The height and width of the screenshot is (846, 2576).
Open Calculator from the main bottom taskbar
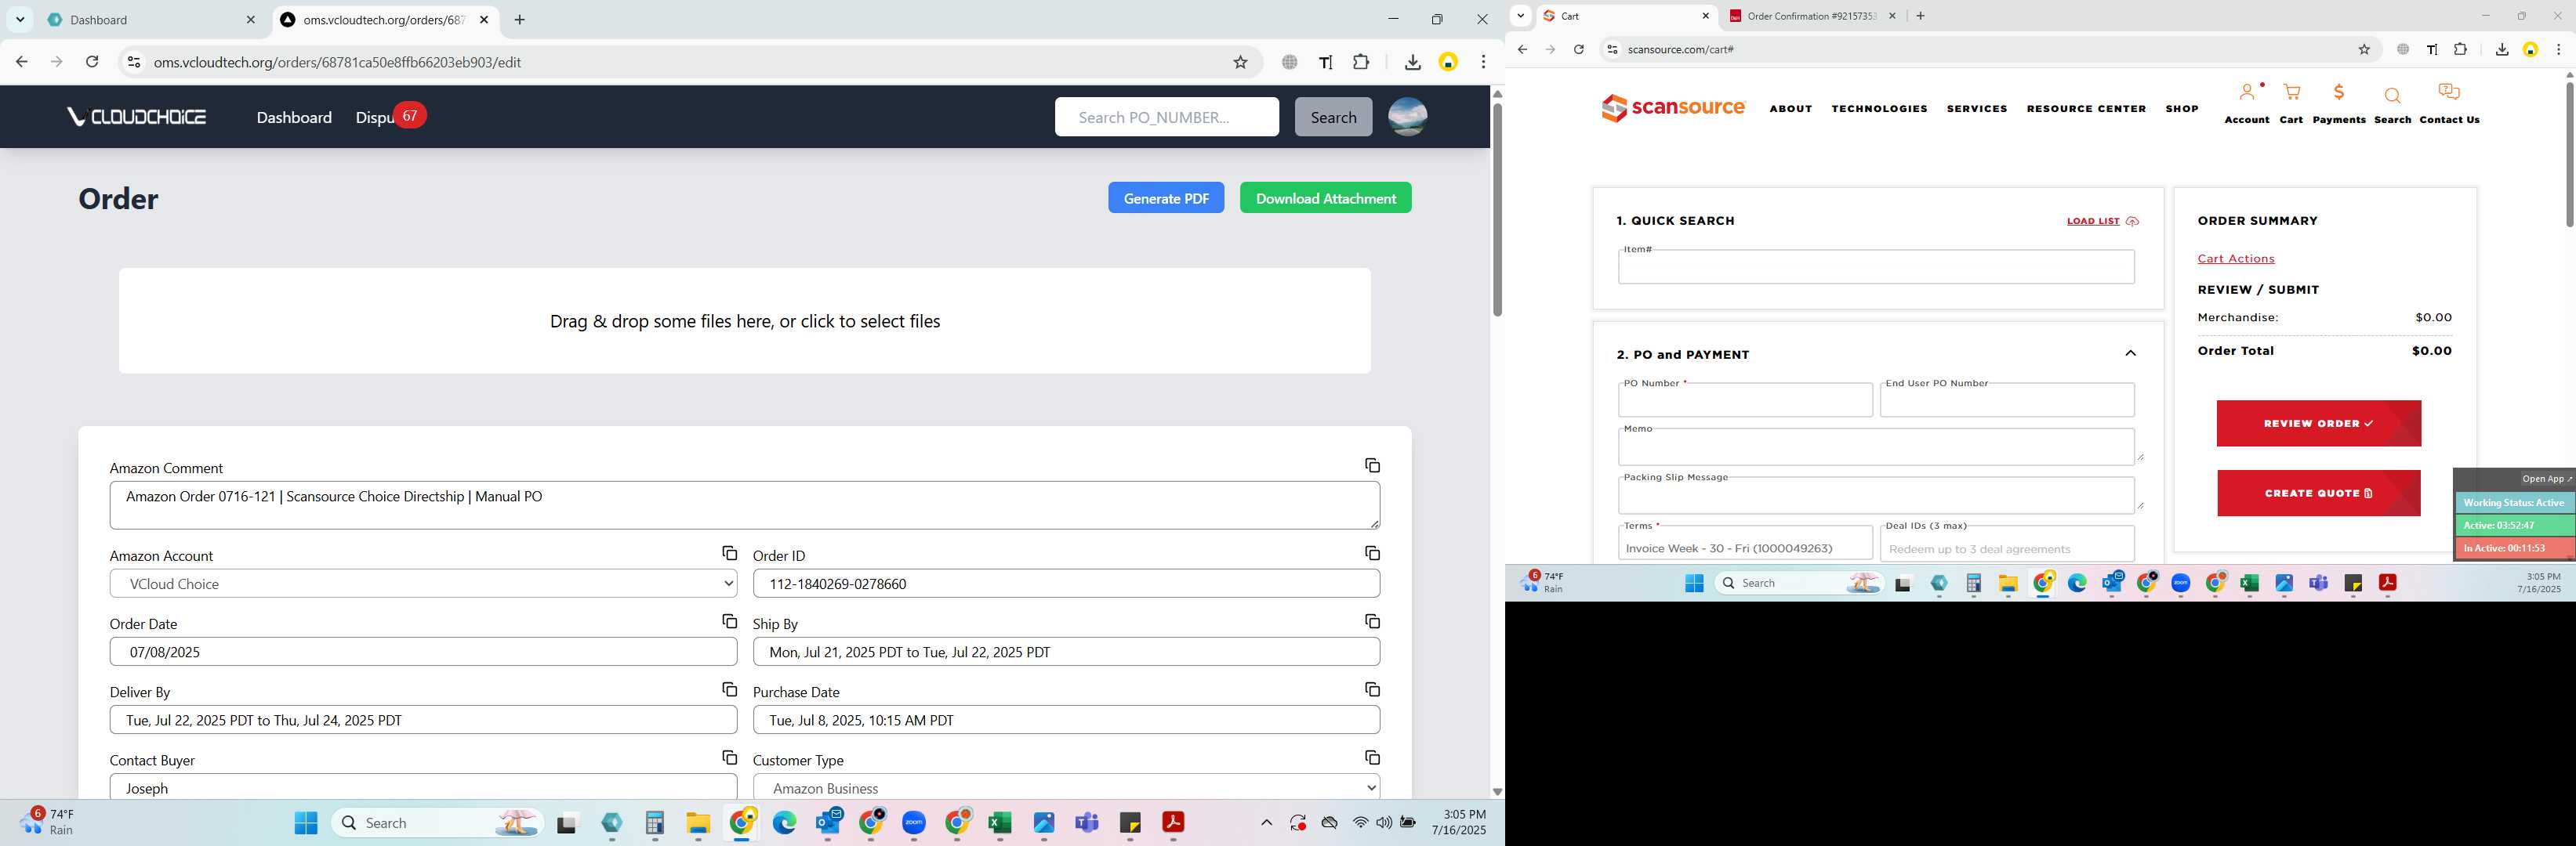655,822
